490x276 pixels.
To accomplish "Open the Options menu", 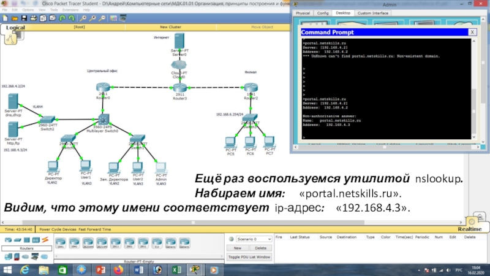I will pos(28,10).
